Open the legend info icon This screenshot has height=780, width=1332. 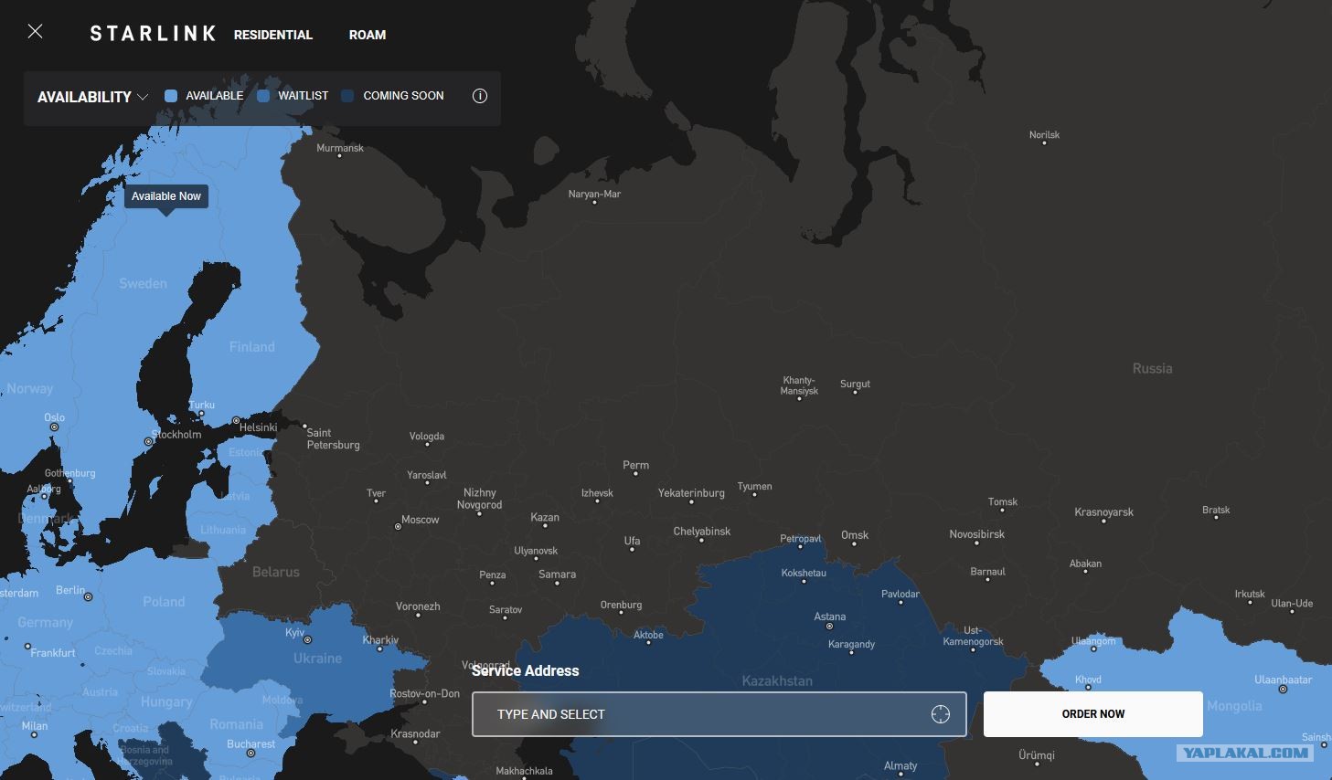(x=480, y=96)
